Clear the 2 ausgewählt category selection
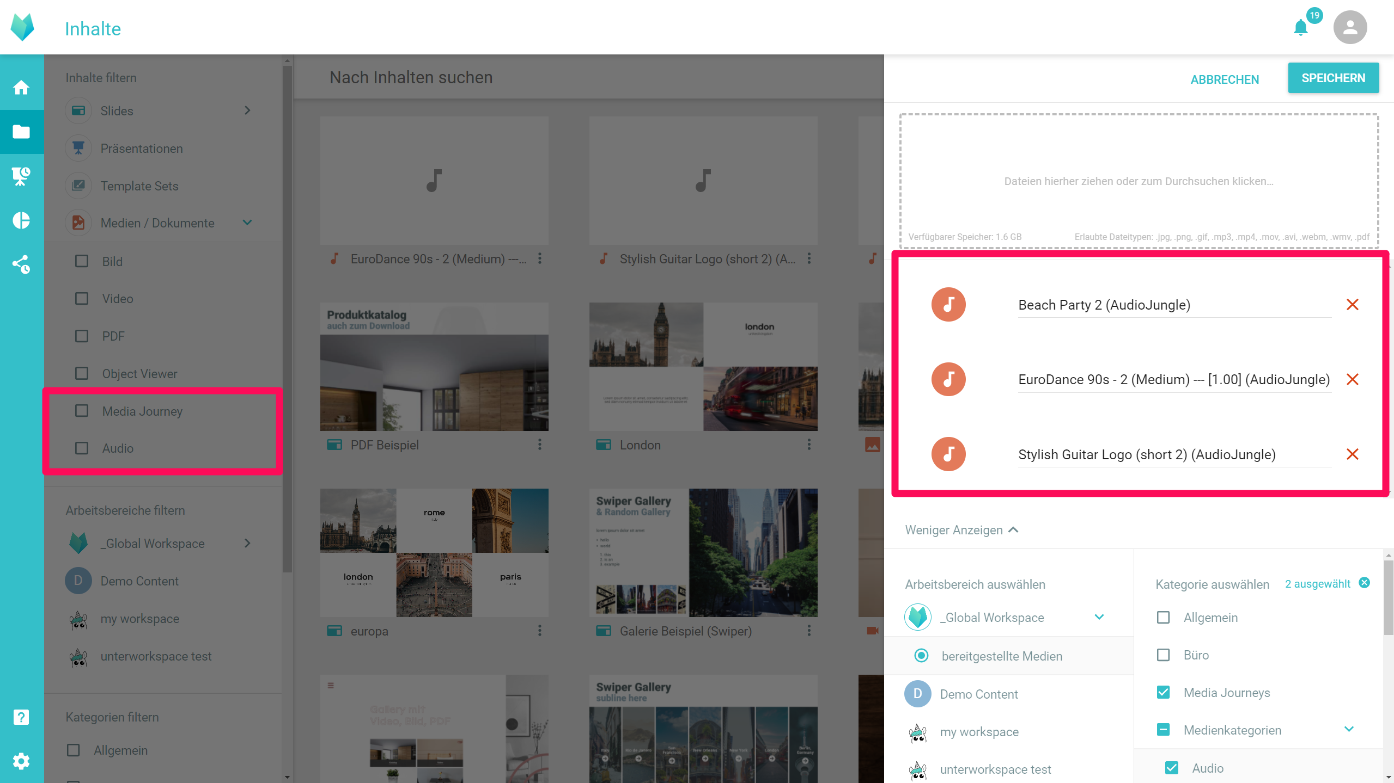1394x783 pixels. pos(1364,583)
